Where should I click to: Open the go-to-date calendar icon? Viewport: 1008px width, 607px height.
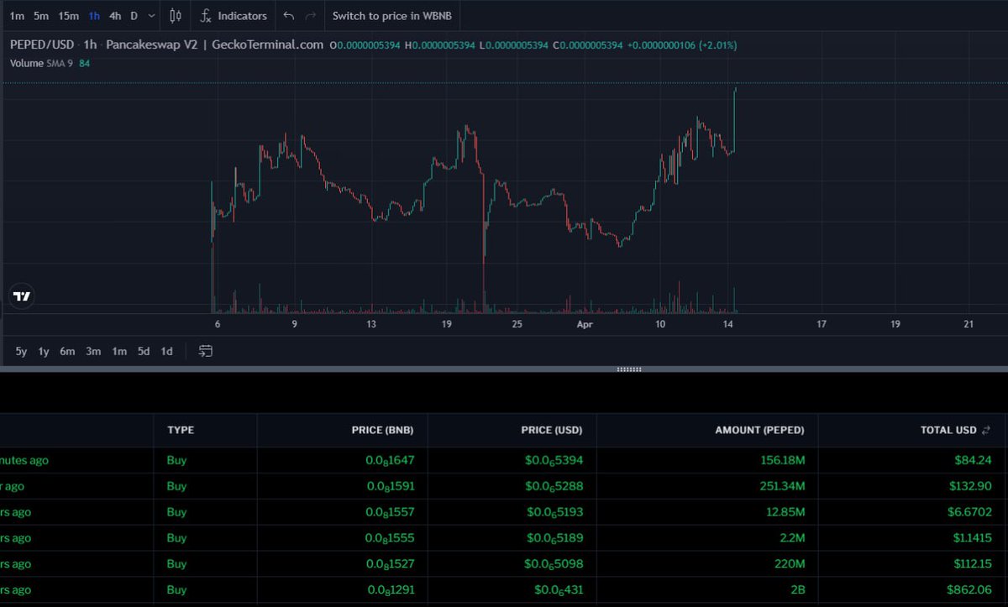[205, 351]
